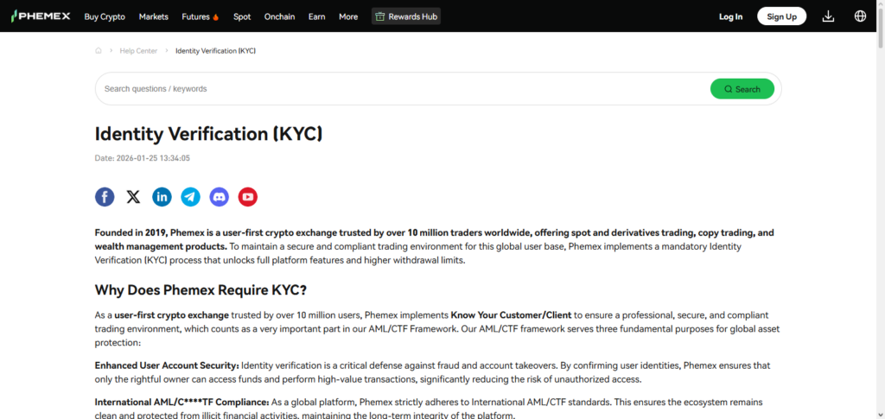Image resolution: width=885 pixels, height=419 pixels.
Task: Click the download app icon
Action: (x=828, y=16)
